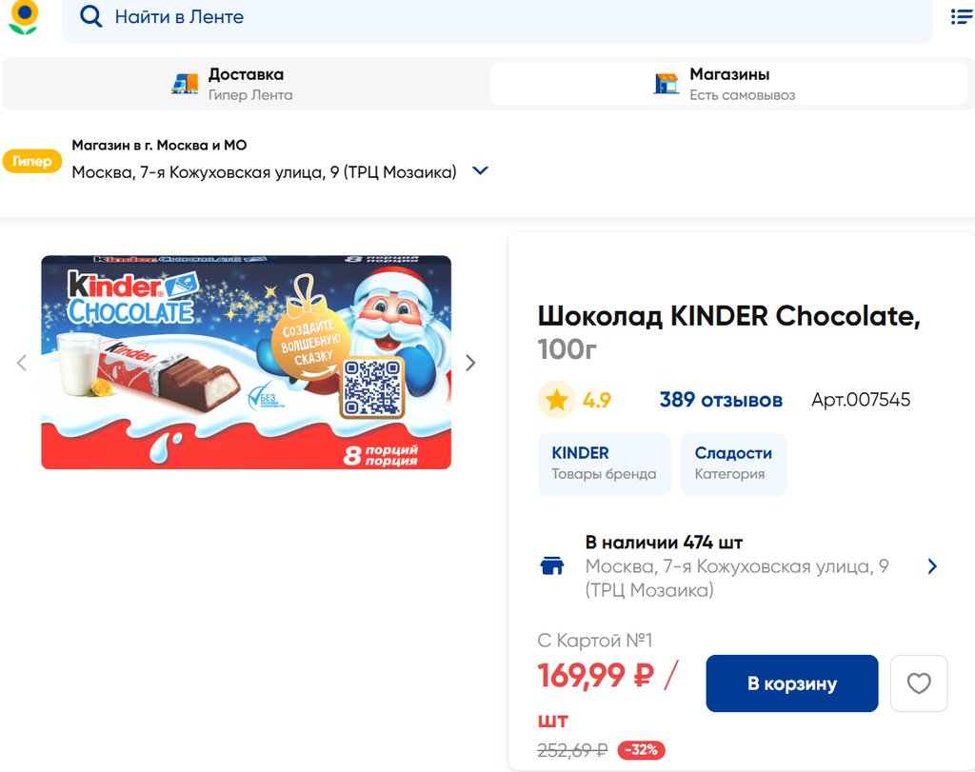Click the store availability shop icon
The height and width of the screenshot is (772, 975).
[x=551, y=566]
